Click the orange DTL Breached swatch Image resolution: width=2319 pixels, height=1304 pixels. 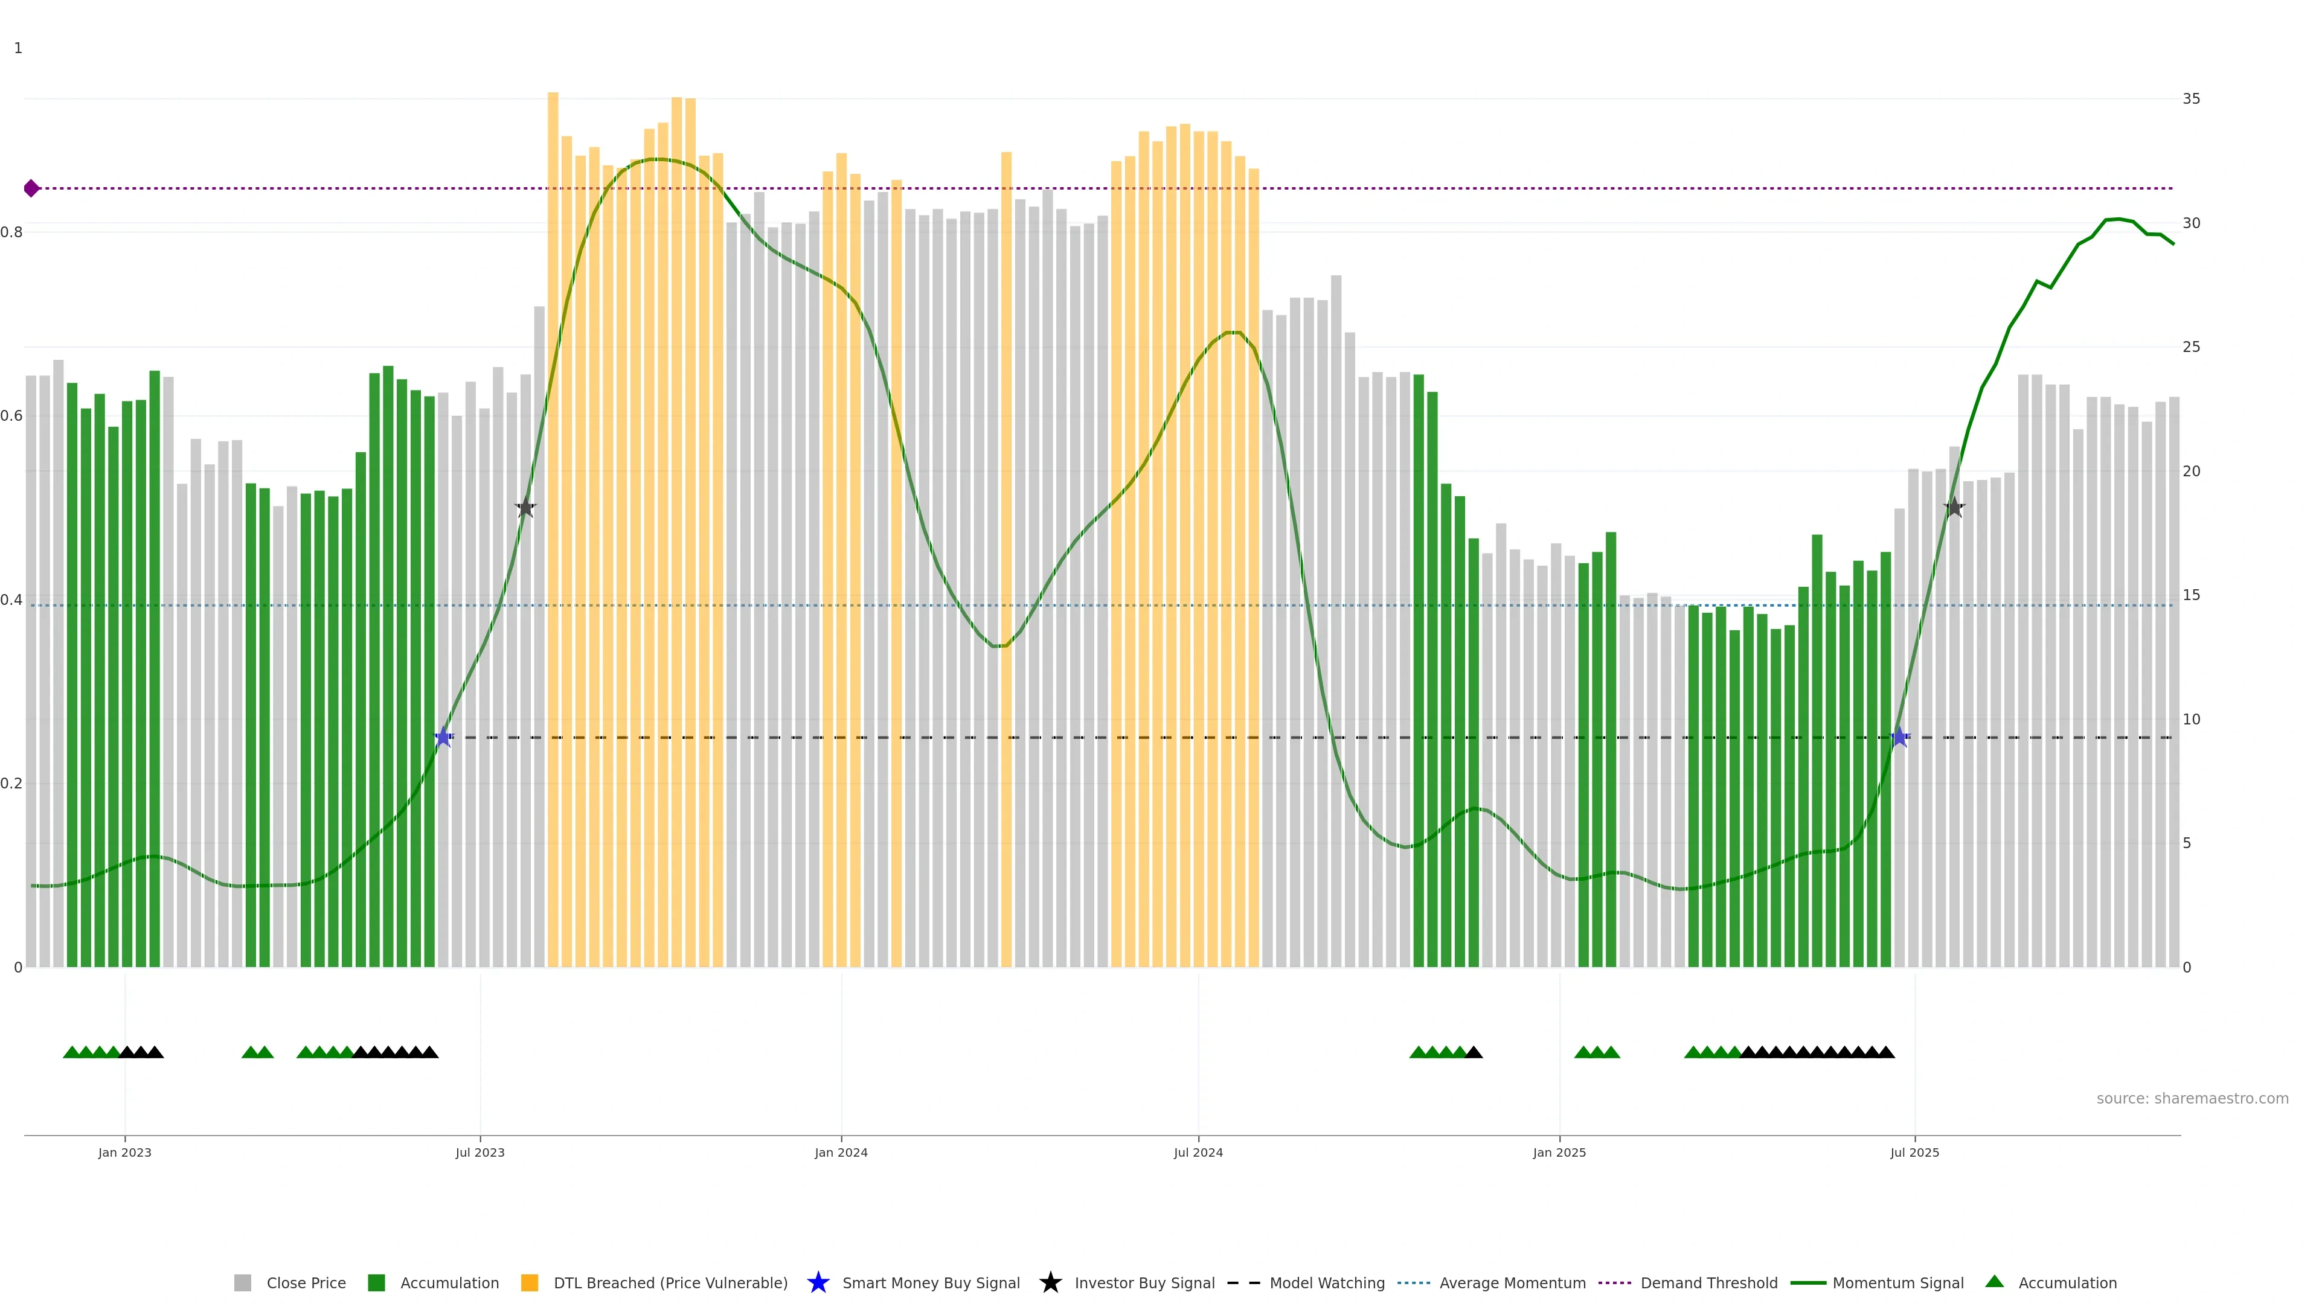pyautogui.click(x=530, y=1282)
